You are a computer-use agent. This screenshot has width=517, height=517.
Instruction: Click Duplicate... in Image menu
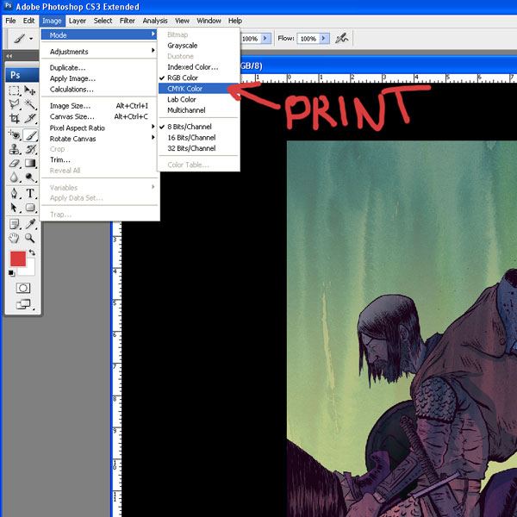[x=98, y=67]
